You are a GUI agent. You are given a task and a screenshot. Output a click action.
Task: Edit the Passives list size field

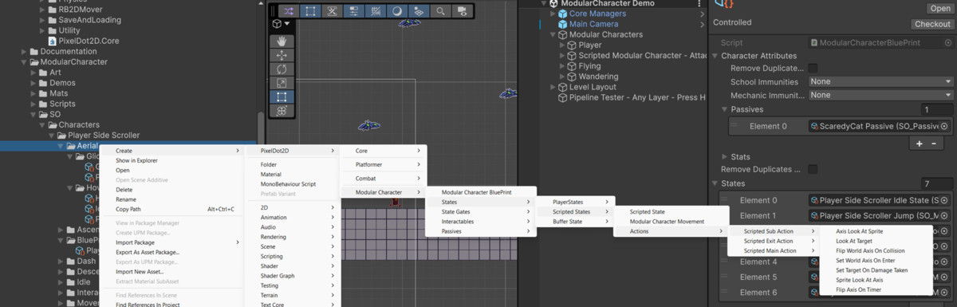click(937, 109)
